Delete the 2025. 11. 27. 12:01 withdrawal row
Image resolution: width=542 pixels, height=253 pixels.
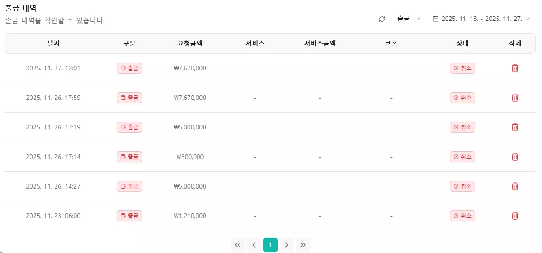515,68
